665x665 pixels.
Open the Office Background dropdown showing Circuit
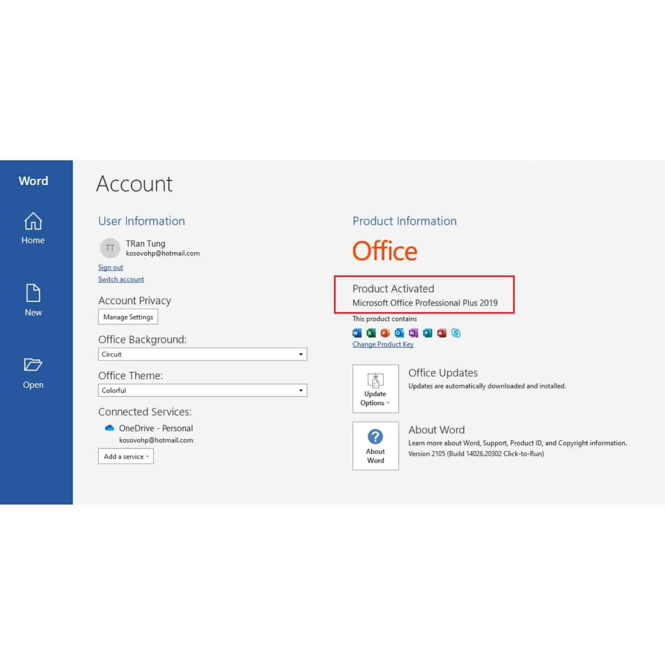click(x=203, y=354)
